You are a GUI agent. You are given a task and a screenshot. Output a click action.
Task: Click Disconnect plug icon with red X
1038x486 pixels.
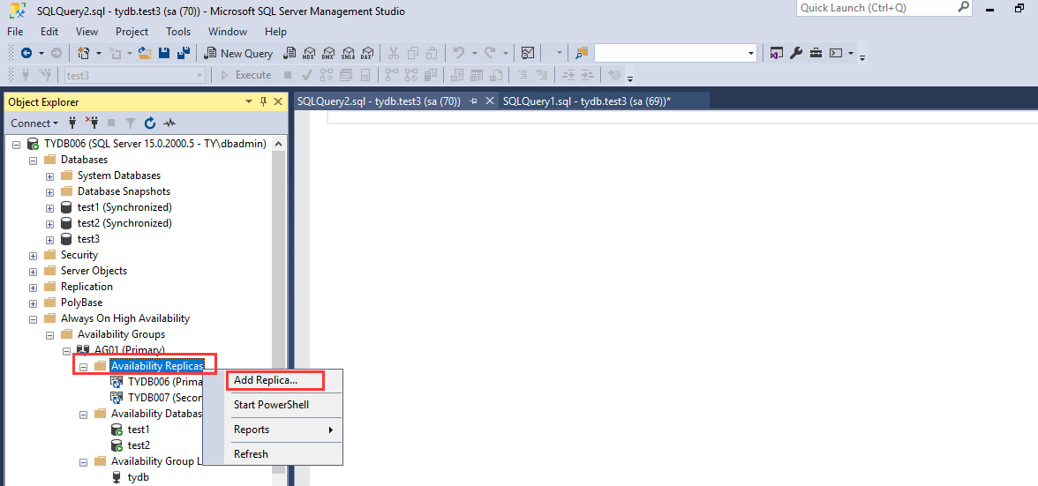click(x=92, y=123)
